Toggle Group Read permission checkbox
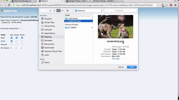Viewport: 179px width, 100px height. (x=17, y=38)
